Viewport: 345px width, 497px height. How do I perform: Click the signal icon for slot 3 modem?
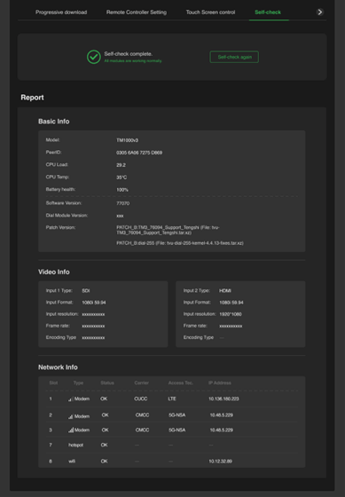click(71, 430)
